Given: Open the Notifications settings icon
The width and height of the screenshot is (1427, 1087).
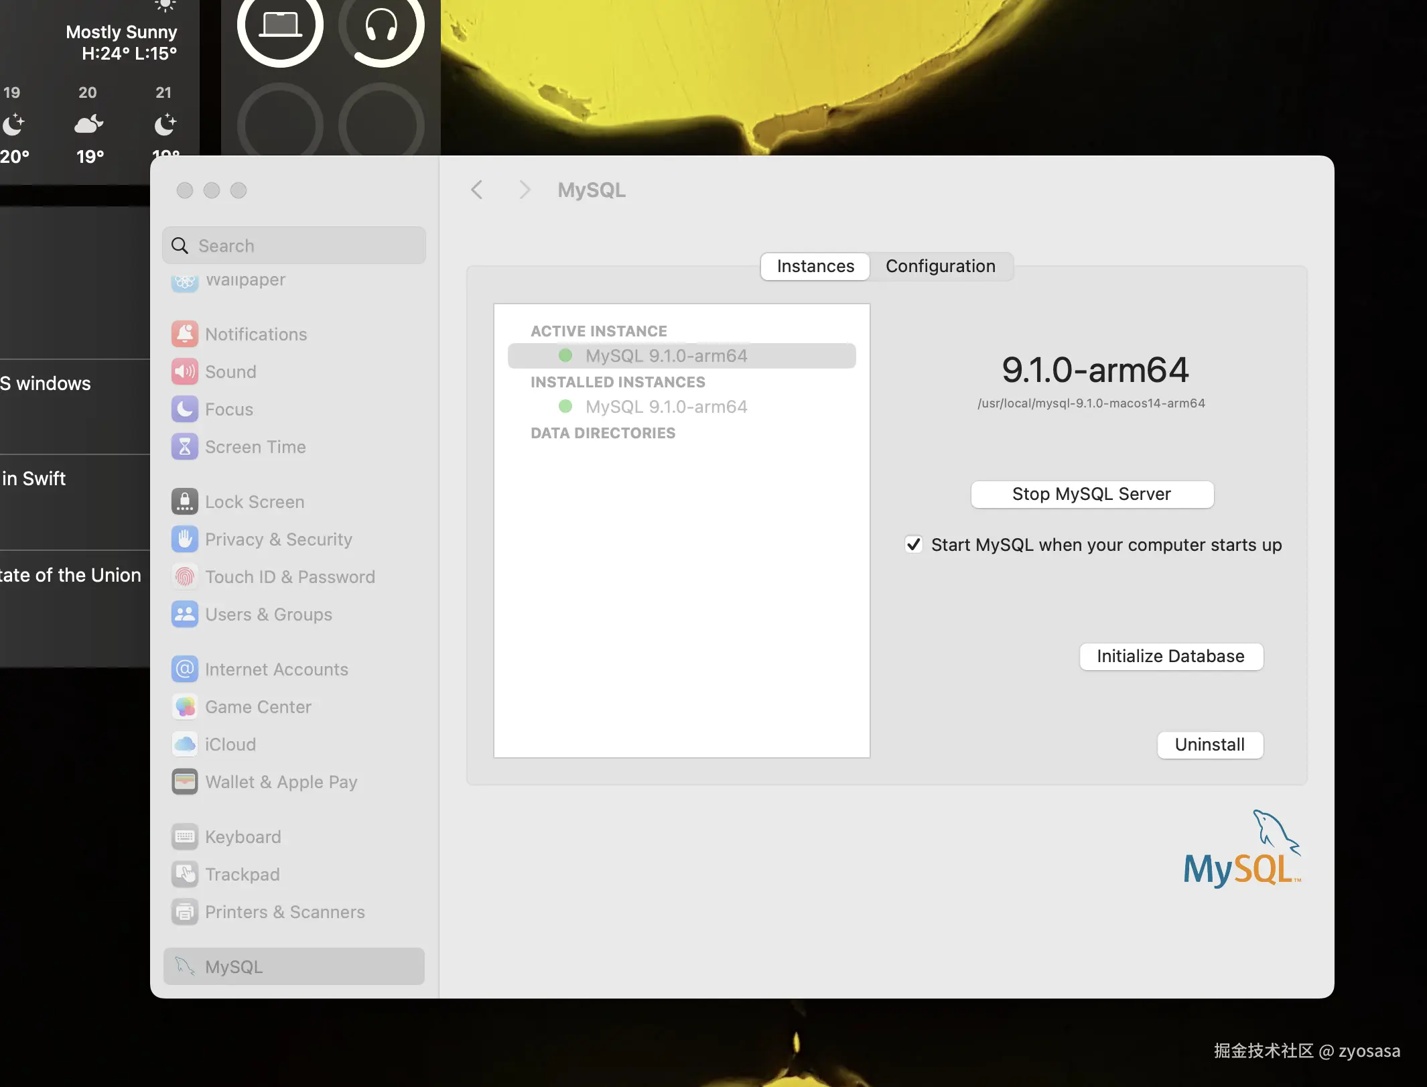Looking at the screenshot, I should 185,334.
